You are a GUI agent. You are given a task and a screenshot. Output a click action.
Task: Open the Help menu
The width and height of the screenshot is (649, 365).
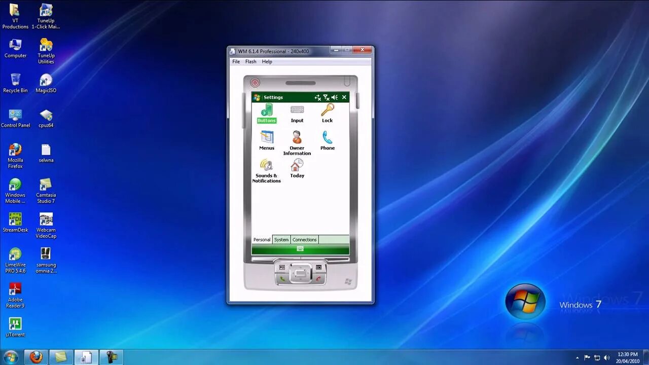(x=267, y=62)
